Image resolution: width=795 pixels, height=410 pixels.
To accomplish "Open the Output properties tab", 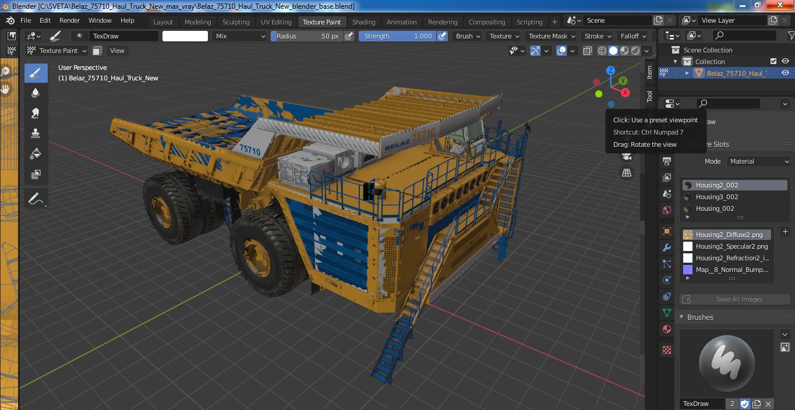I will 667,161.
